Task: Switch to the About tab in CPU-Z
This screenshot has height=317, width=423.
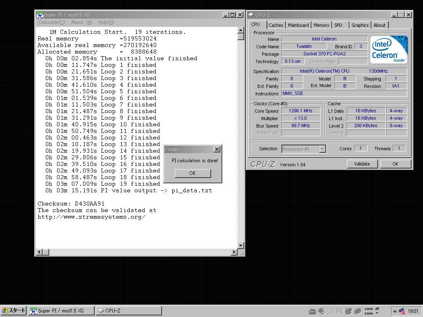Action: click(379, 25)
